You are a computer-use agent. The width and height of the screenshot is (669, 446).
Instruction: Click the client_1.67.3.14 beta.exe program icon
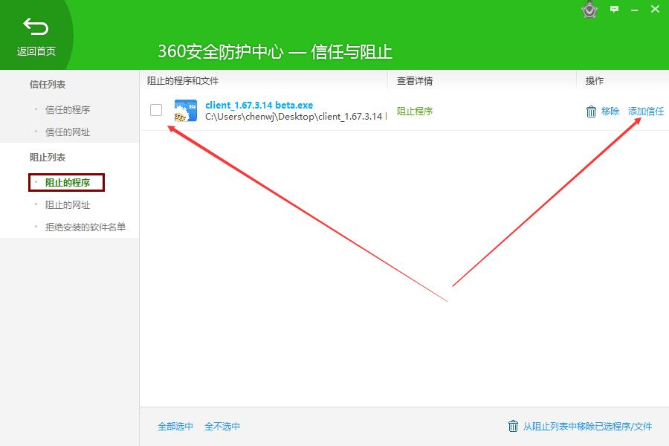186,111
